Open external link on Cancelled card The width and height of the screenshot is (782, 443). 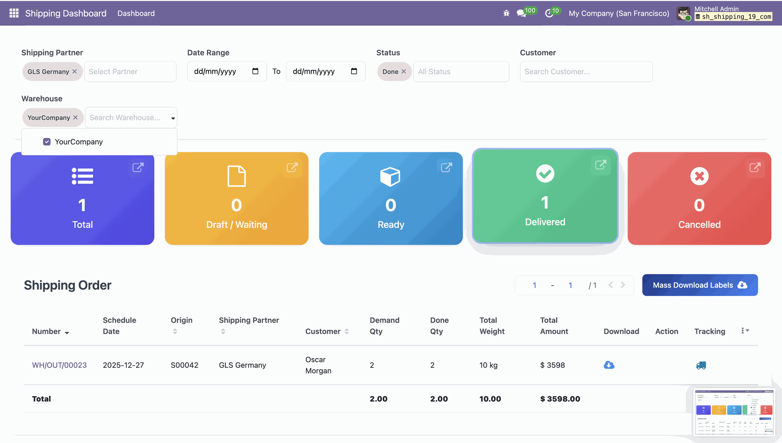pyautogui.click(x=755, y=167)
